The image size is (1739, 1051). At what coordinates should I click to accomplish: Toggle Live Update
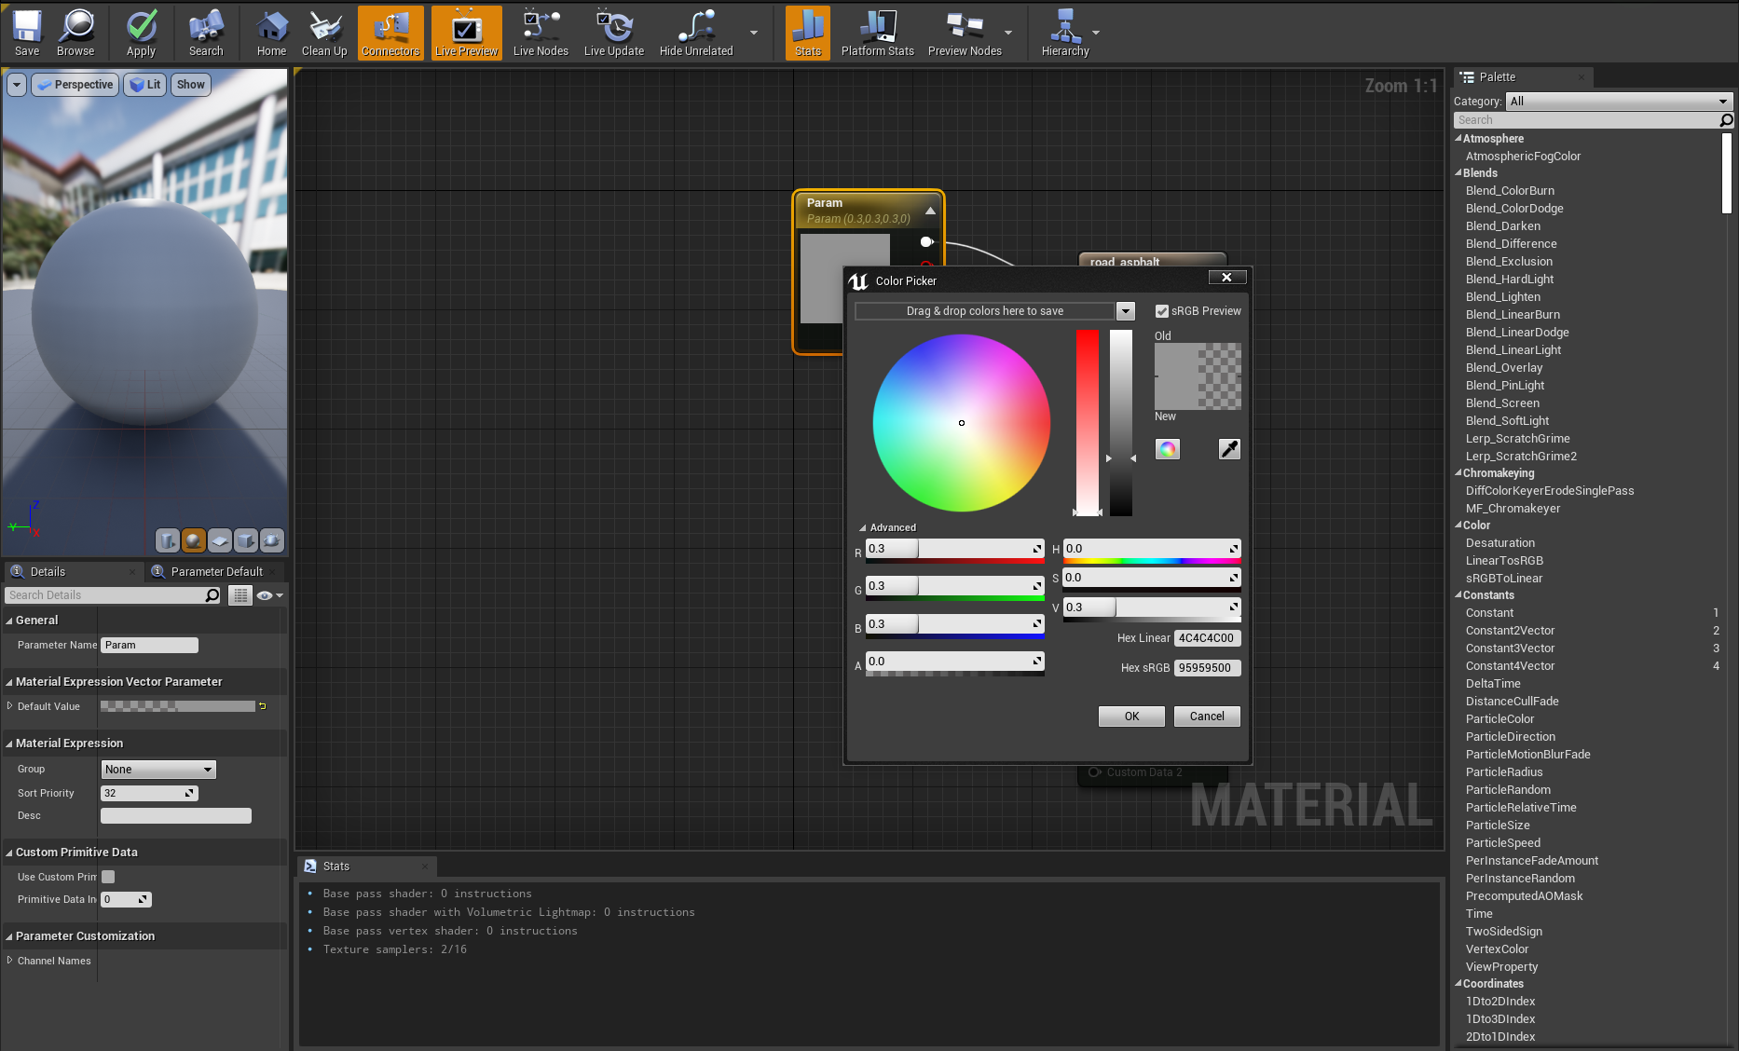point(614,33)
